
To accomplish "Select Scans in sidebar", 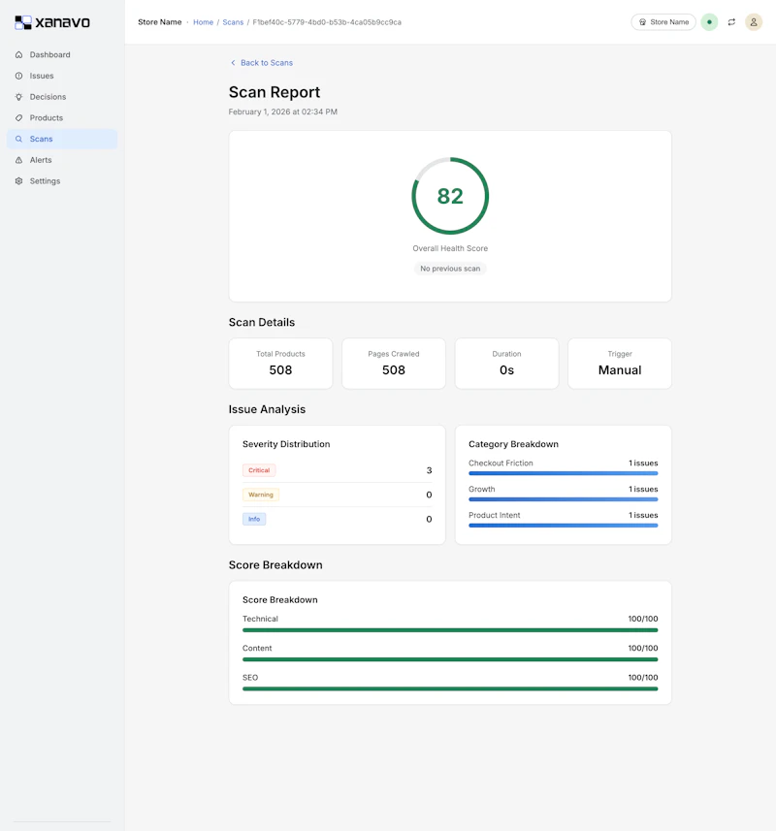I will click(x=62, y=139).
